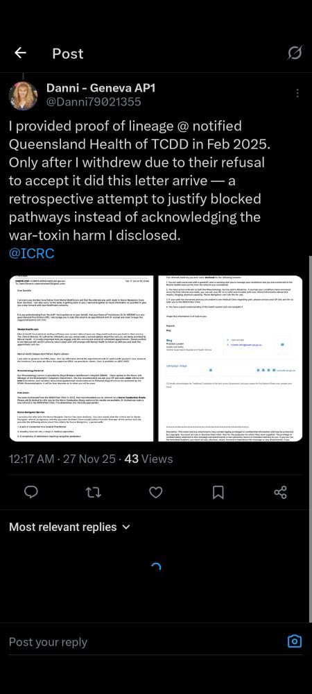Tap the 12:17 AM post timestamp

point(31,459)
